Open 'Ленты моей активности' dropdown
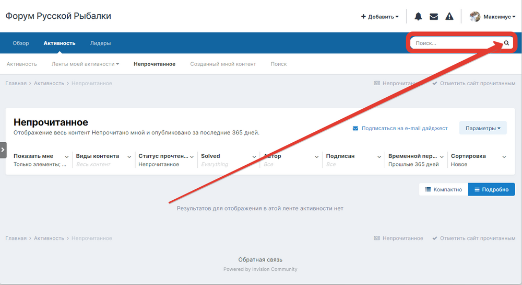Image resolution: width=522 pixels, height=285 pixels. [x=85, y=64]
